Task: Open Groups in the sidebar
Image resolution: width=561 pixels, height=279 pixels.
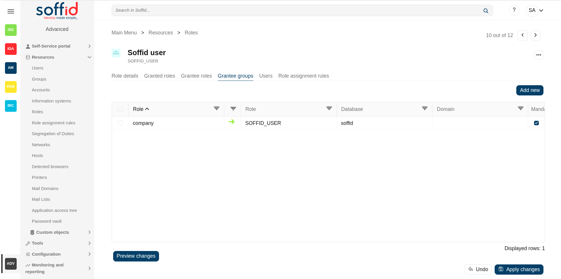Action: tap(39, 79)
